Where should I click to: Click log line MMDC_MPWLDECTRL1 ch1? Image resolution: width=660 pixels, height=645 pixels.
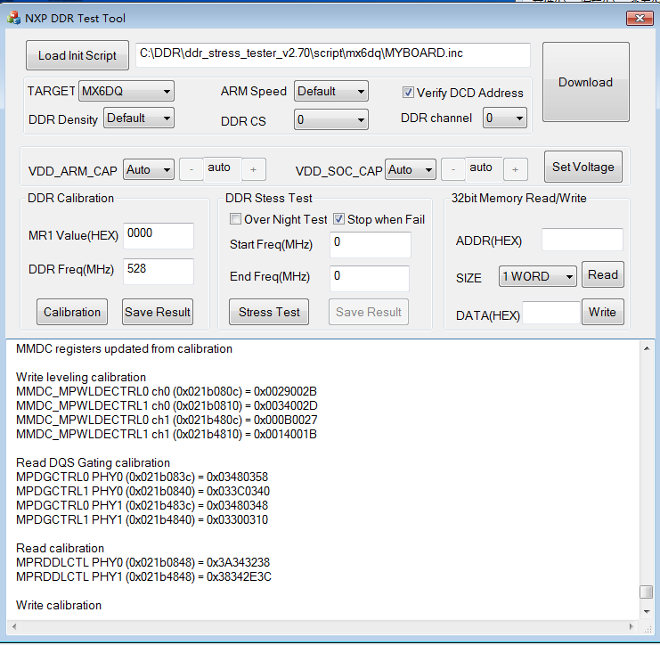(167, 435)
